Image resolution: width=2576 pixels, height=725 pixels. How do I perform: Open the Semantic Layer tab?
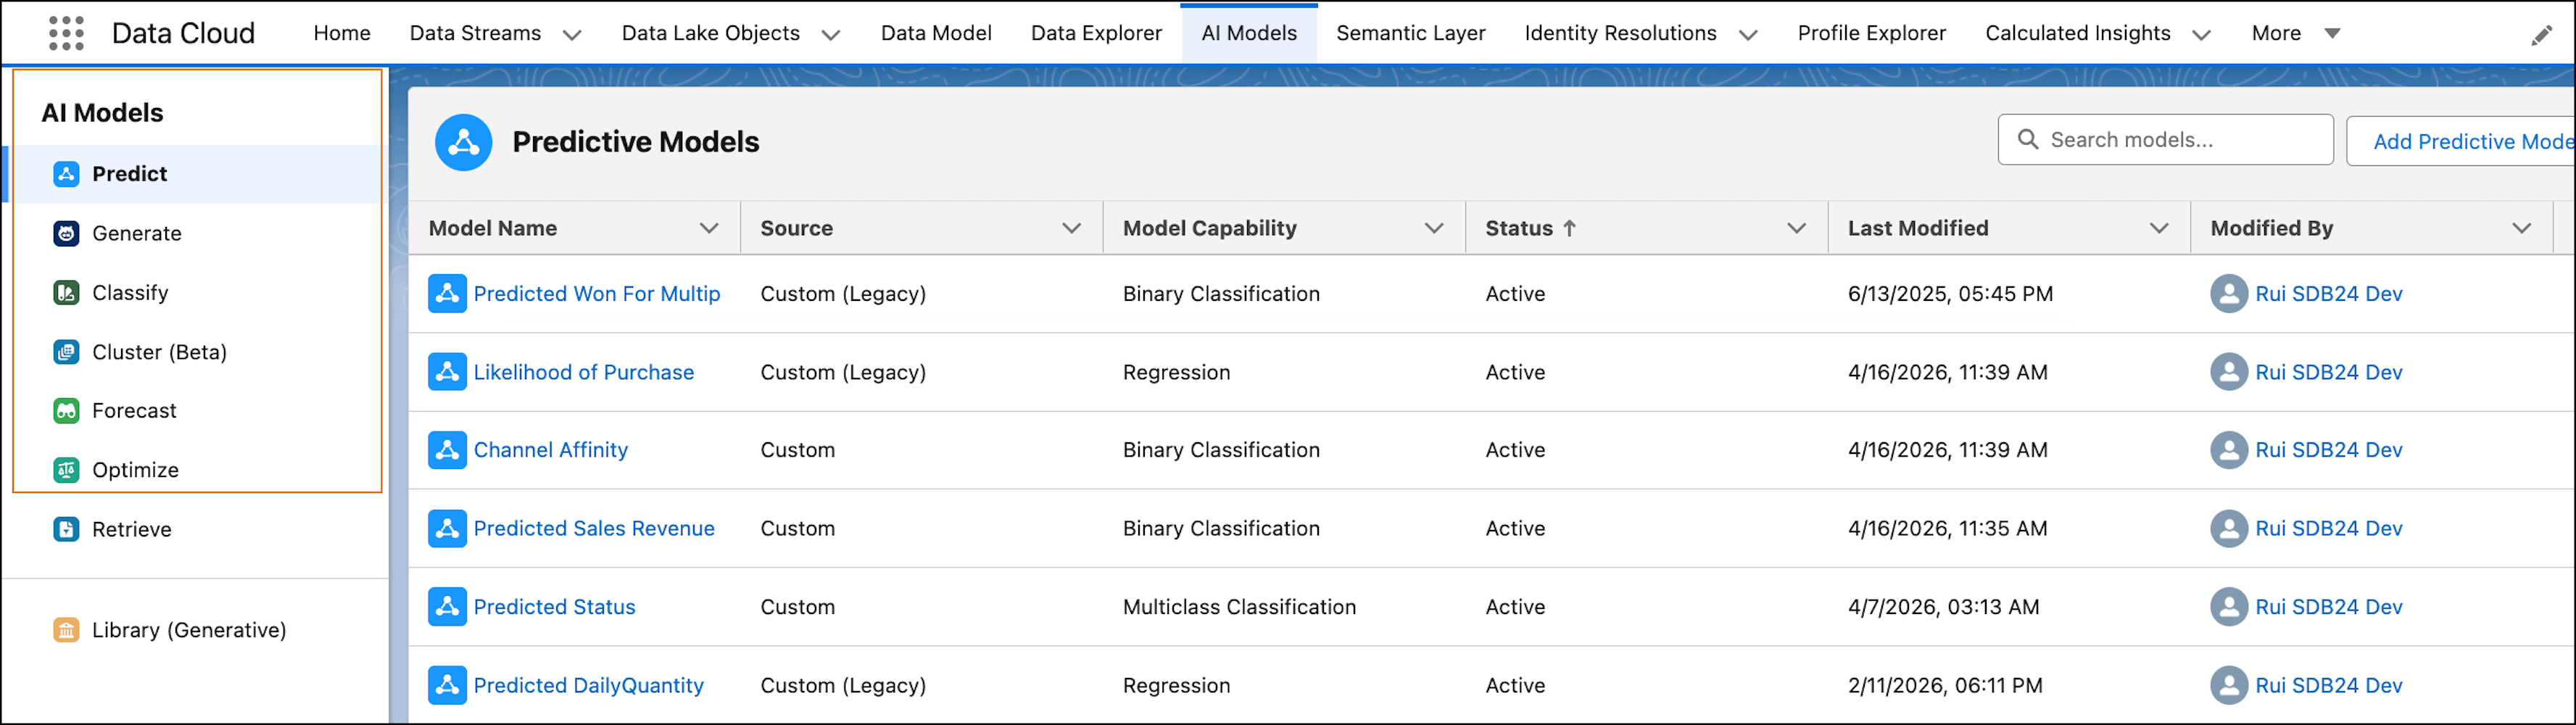[x=1411, y=34]
